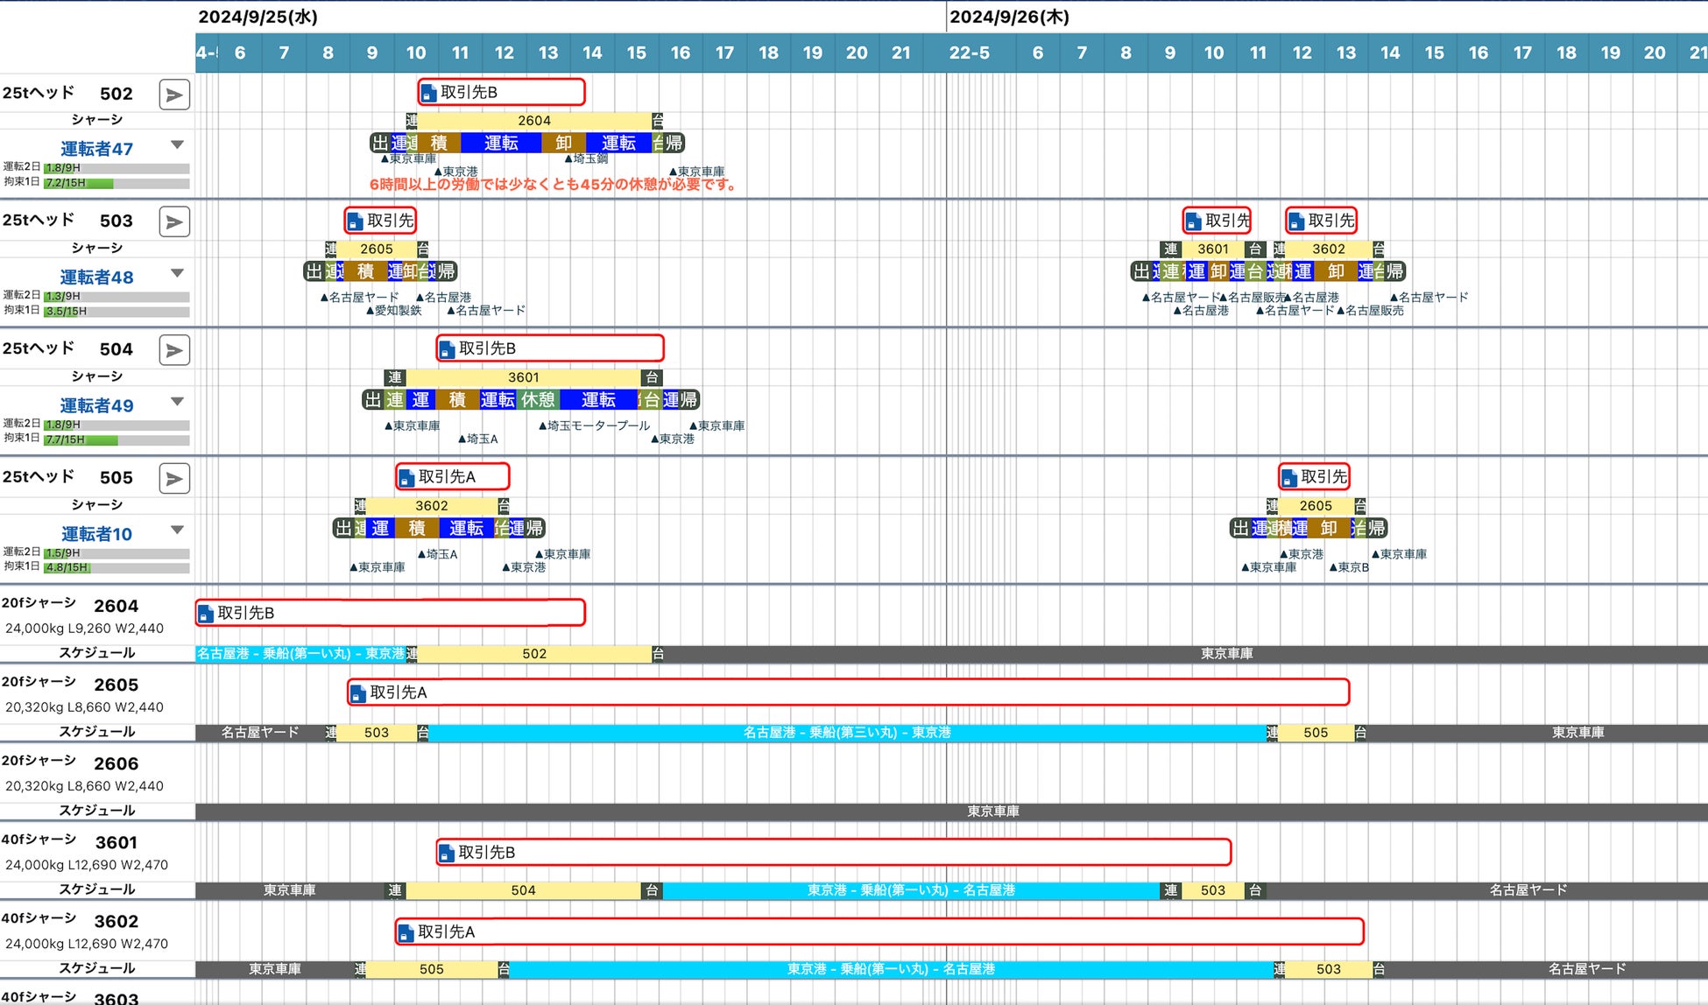
Task: Click send arrow icon for head 502
Action: click(x=174, y=95)
